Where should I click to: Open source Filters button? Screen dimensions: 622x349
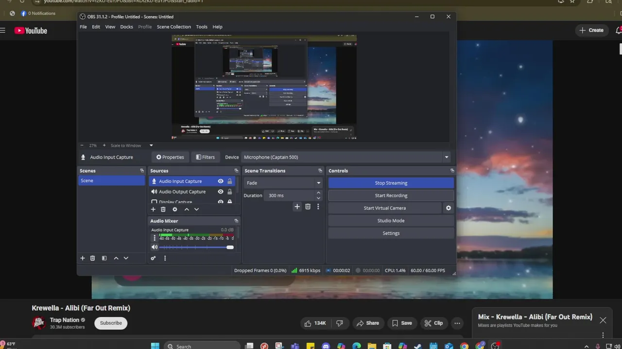[205, 157]
